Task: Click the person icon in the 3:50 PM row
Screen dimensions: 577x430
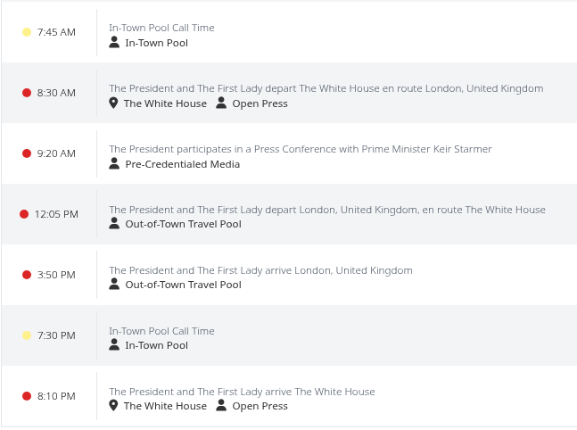Action: [114, 284]
